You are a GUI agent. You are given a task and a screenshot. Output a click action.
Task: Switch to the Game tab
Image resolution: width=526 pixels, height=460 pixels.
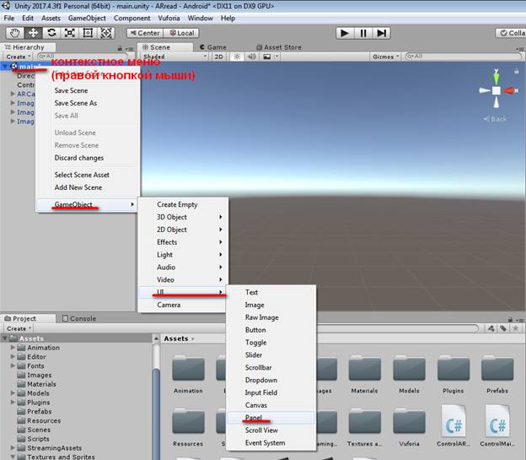(213, 47)
